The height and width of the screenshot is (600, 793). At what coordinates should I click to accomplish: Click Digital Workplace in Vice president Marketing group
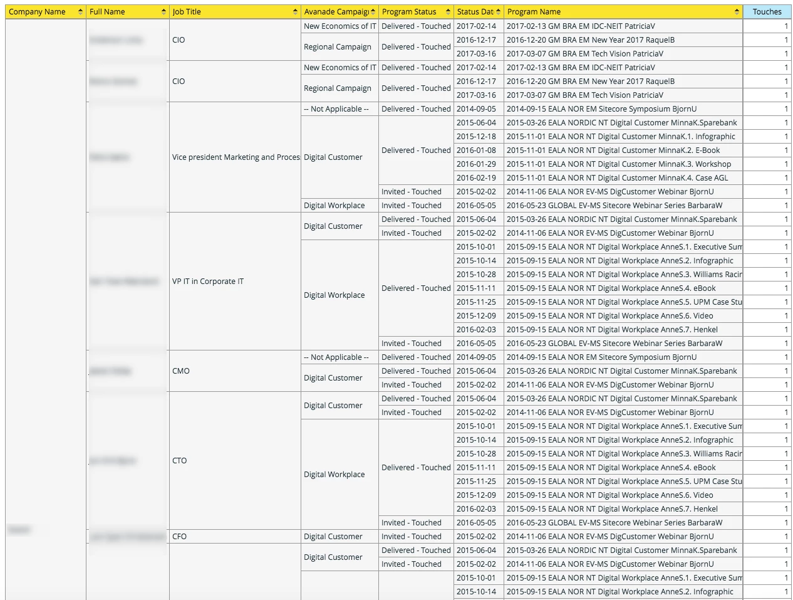(340, 206)
